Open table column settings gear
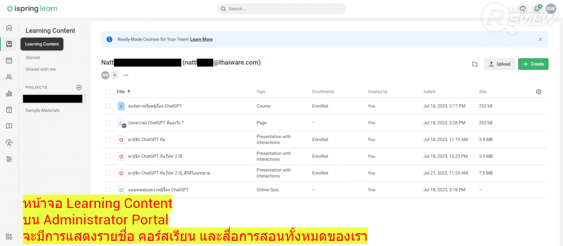 (538, 92)
